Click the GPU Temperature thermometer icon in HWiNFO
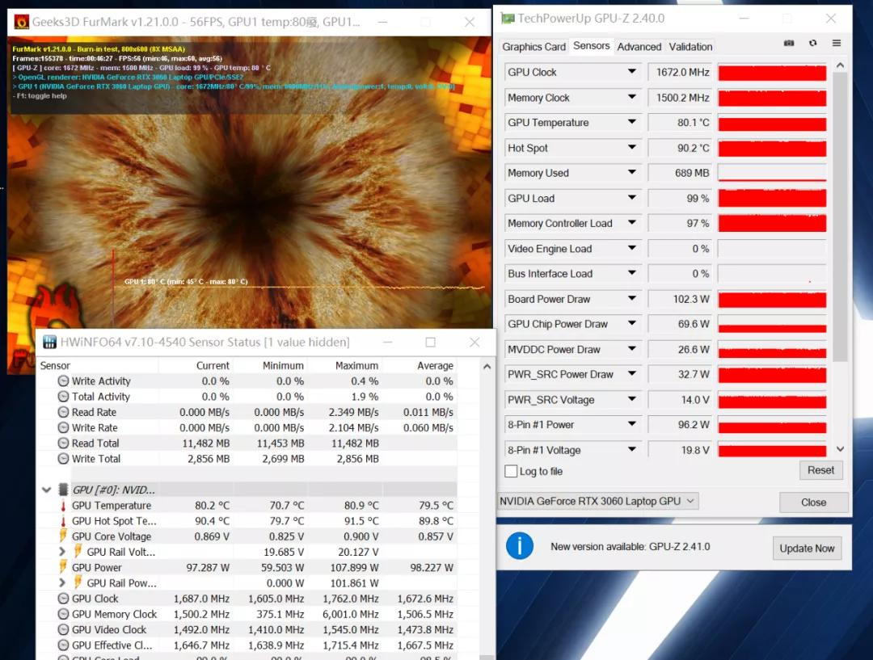The image size is (873, 660). [x=63, y=506]
